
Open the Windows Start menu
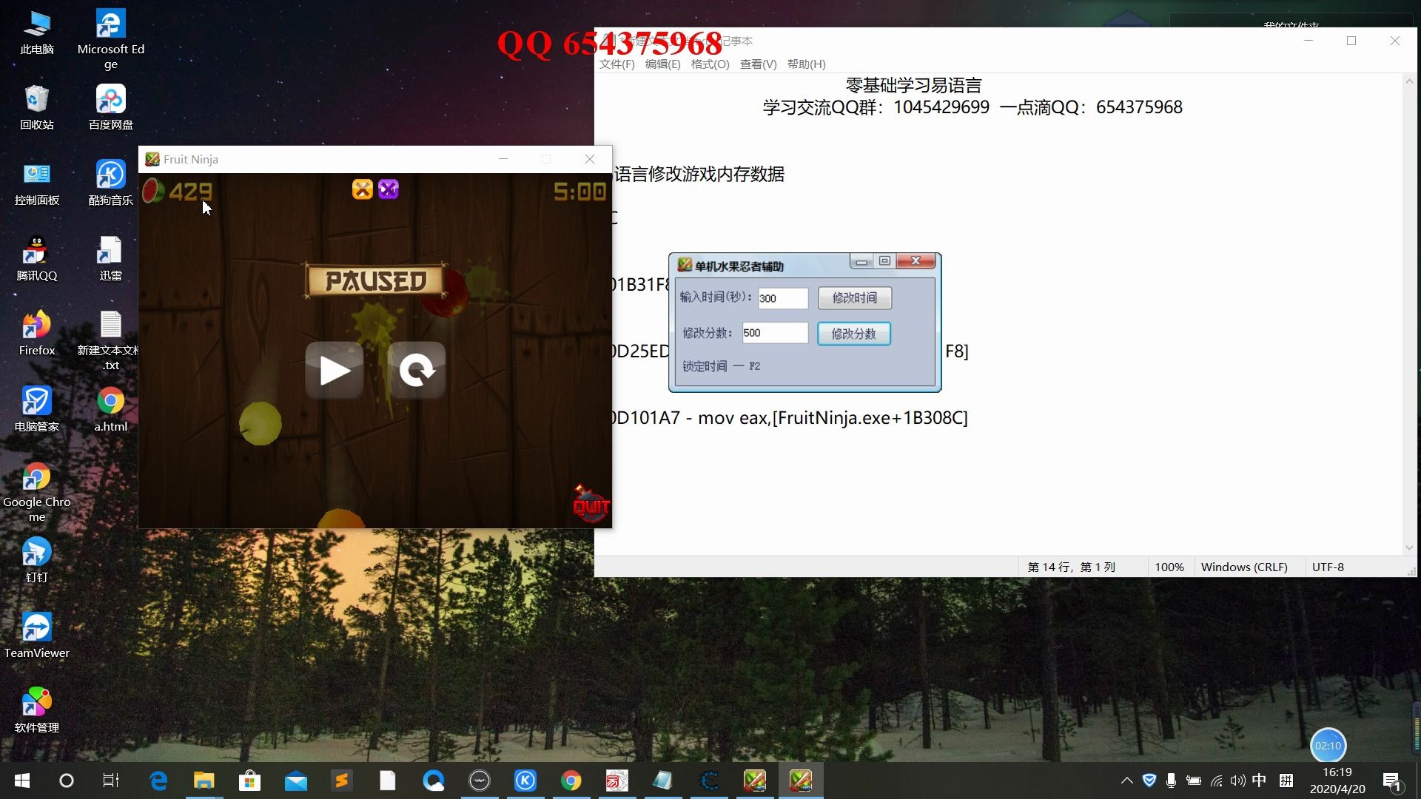point(22,781)
